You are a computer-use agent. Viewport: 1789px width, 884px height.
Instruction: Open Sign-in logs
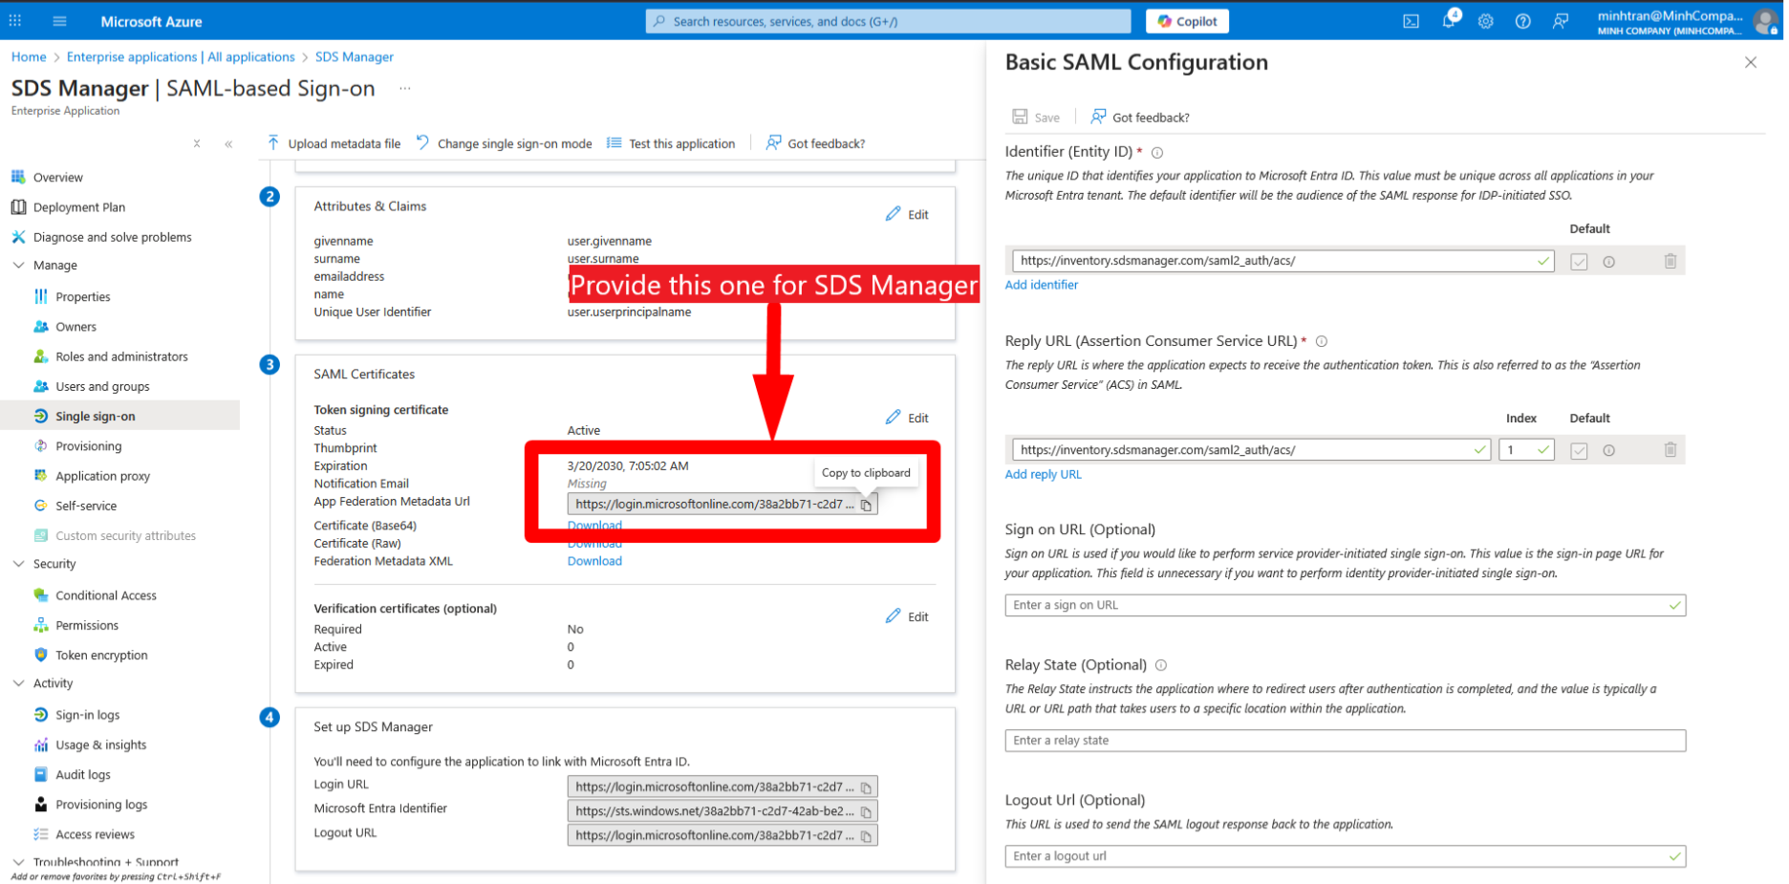point(88,715)
